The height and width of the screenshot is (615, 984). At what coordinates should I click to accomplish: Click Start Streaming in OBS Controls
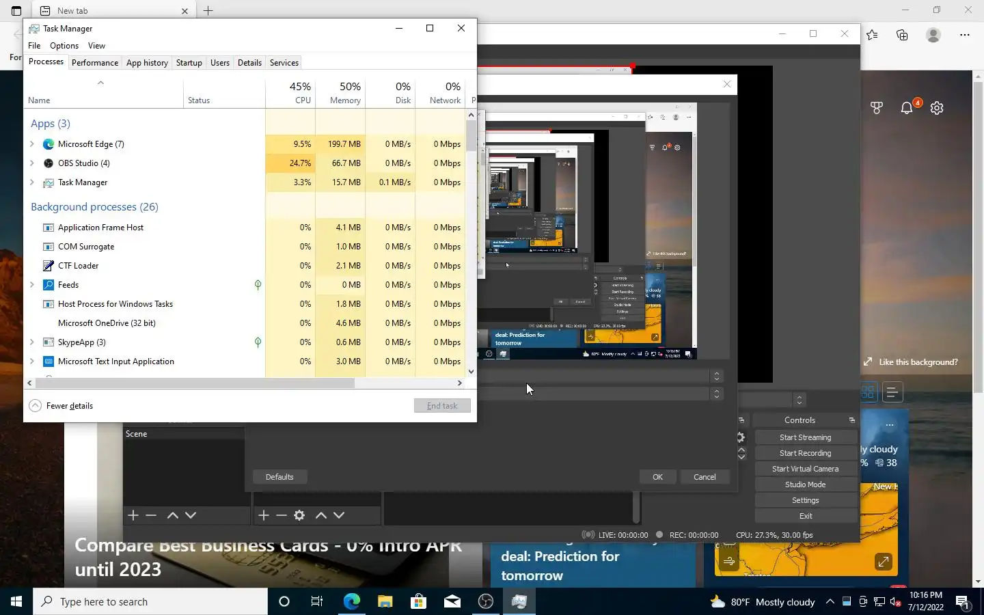pos(805,437)
